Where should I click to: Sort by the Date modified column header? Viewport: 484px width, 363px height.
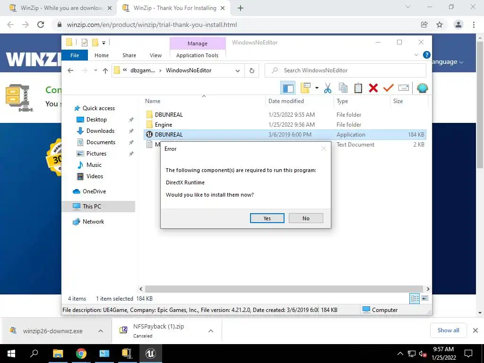(x=286, y=101)
